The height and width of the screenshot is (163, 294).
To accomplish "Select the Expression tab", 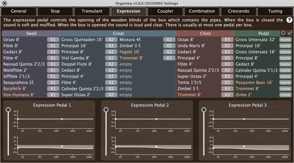I will (128, 11).
